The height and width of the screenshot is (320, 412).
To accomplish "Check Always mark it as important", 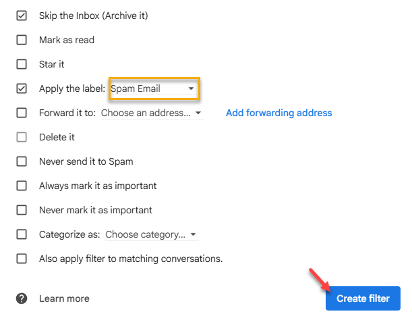I will point(22,186).
